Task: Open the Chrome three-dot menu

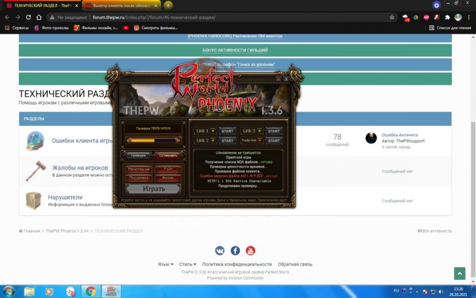Action: tap(469, 17)
